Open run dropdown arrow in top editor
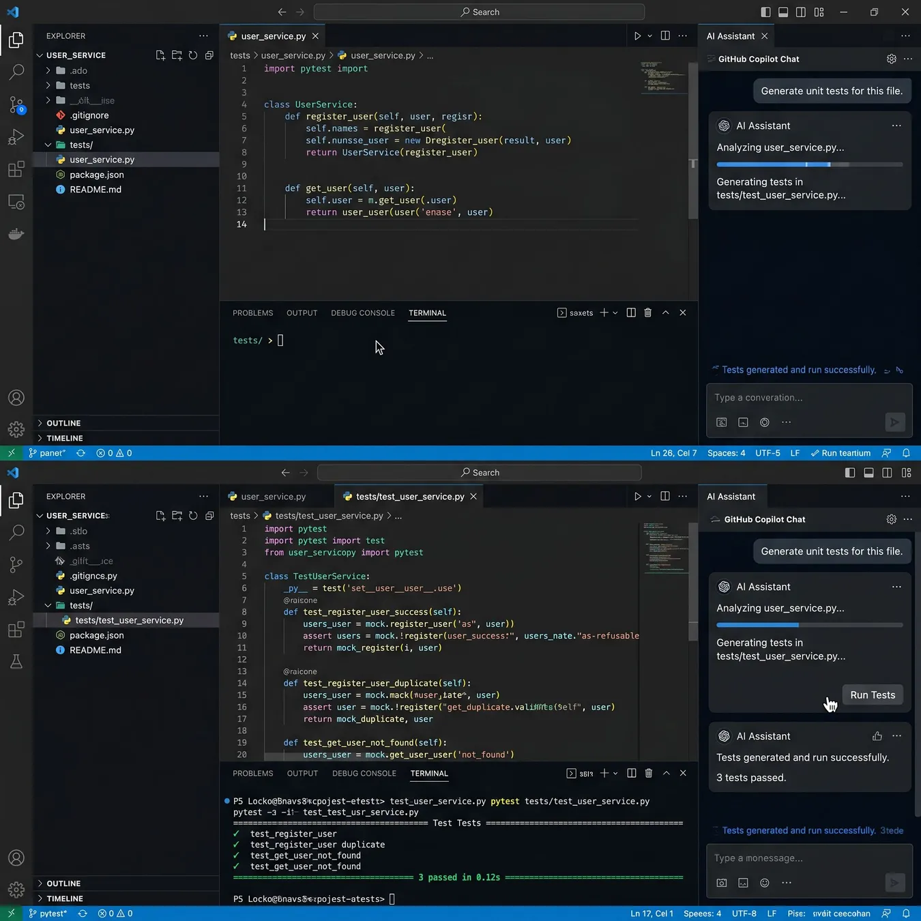921x921 pixels. pyautogui.click(x=649, y=35)
